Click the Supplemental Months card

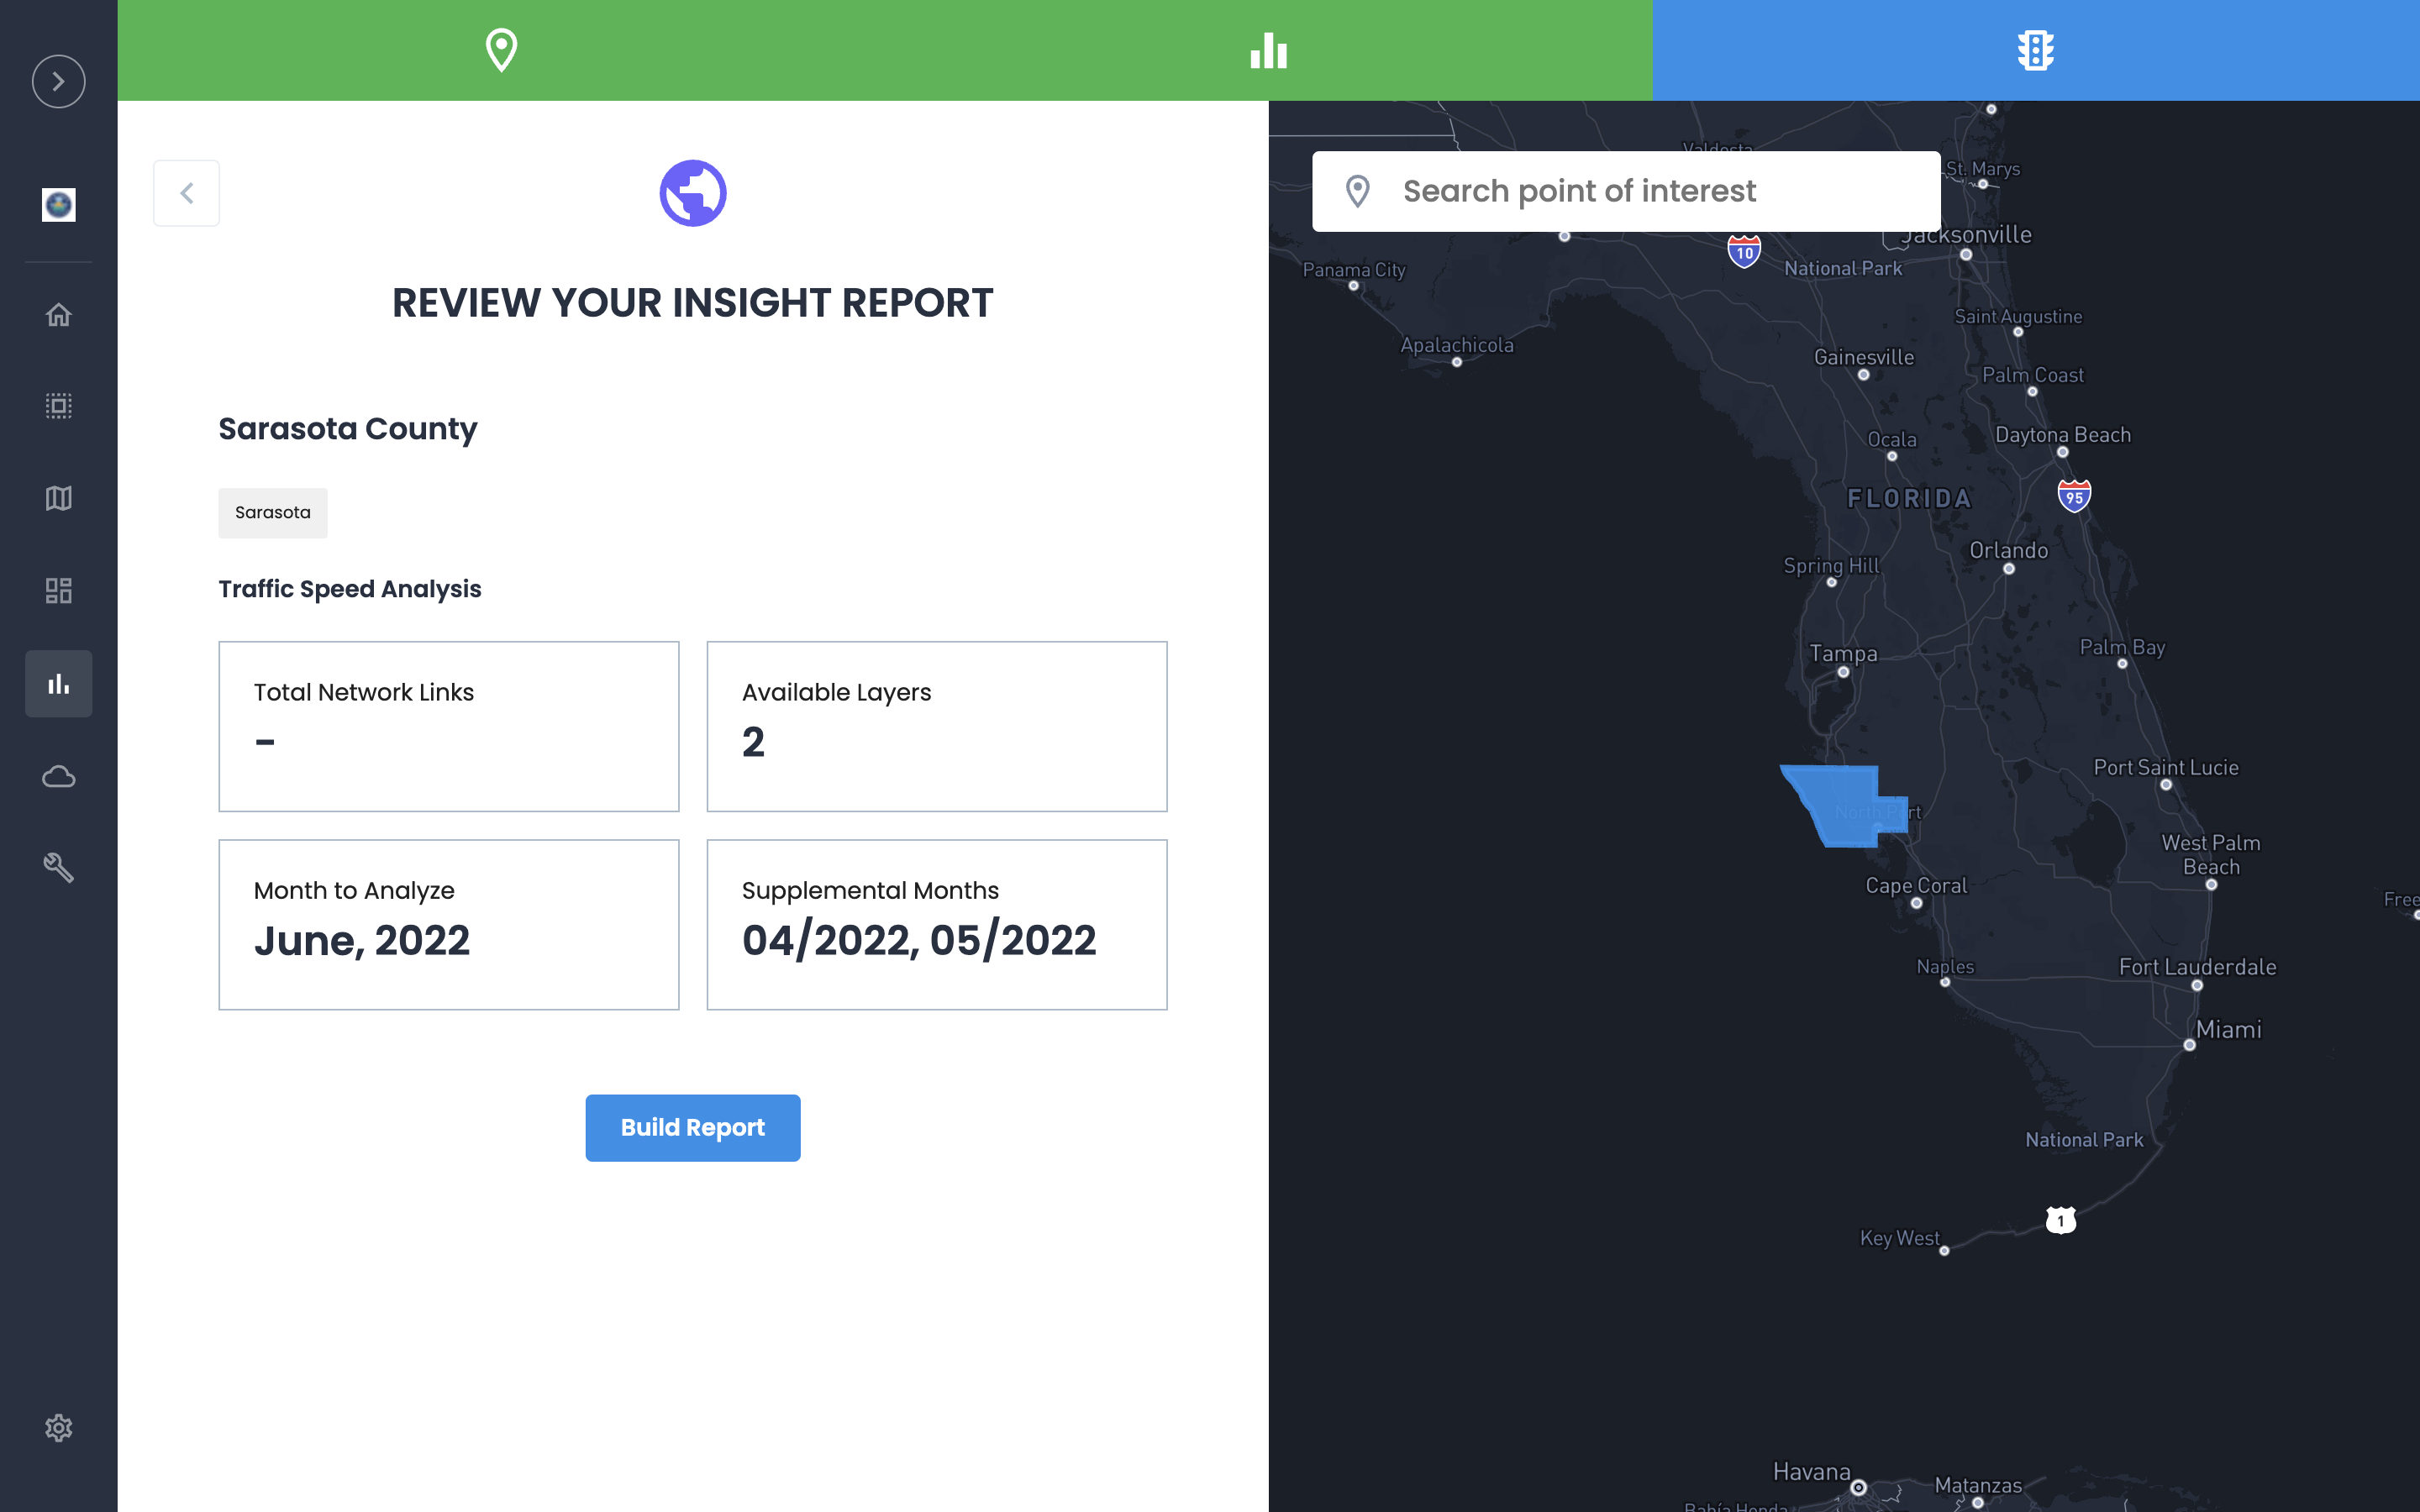(936, 924)
